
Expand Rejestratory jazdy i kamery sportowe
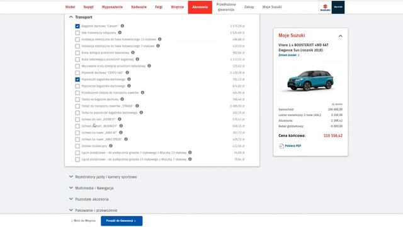(71, 177)
